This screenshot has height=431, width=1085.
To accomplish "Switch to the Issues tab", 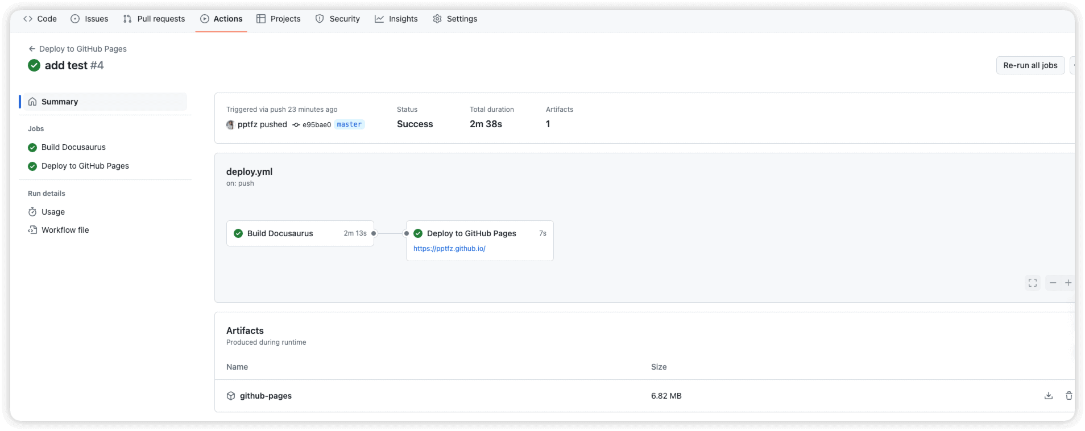I will [x=89, y=19].
